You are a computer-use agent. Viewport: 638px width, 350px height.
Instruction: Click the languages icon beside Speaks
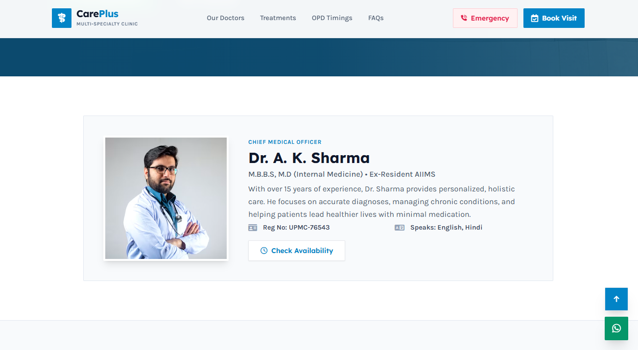tap(400, 228)
